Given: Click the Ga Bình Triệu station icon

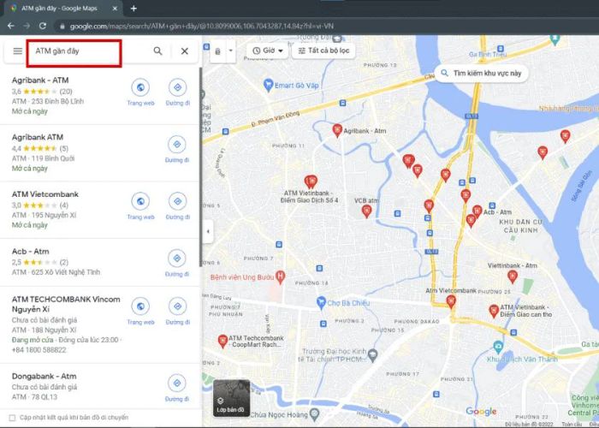Looking at the screenshot, I should coord(501,49).
